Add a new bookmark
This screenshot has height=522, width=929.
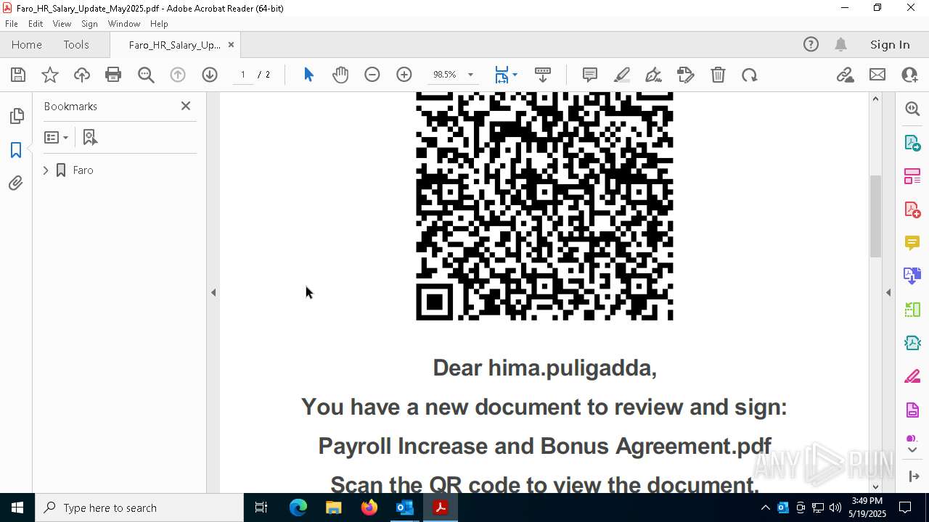(90, 137)
